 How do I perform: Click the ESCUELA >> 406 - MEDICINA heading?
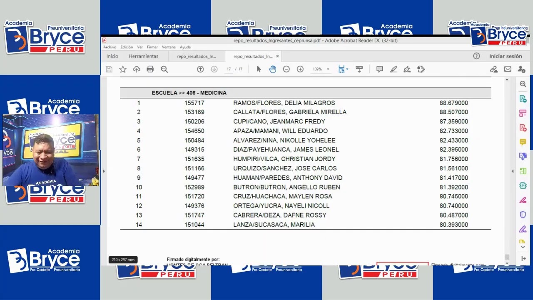(x=189, y=93)
